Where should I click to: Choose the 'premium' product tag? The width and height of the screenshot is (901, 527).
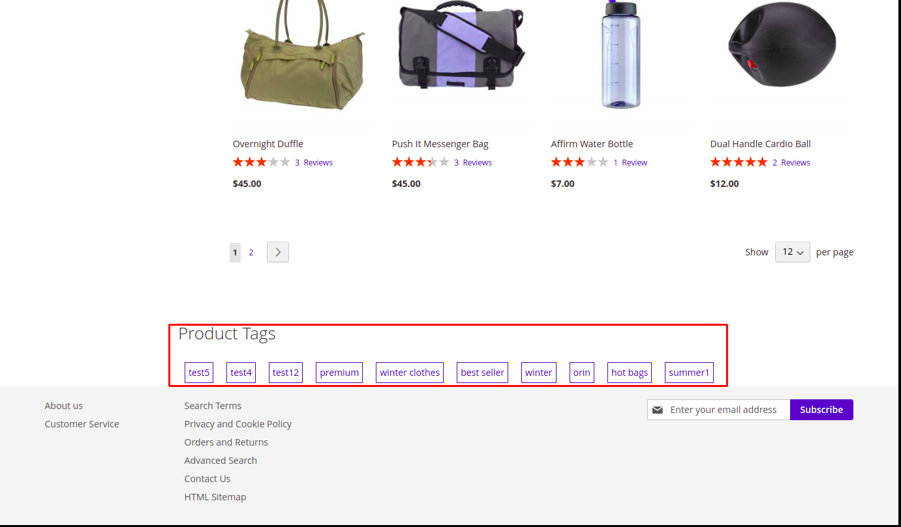(339, 373)
